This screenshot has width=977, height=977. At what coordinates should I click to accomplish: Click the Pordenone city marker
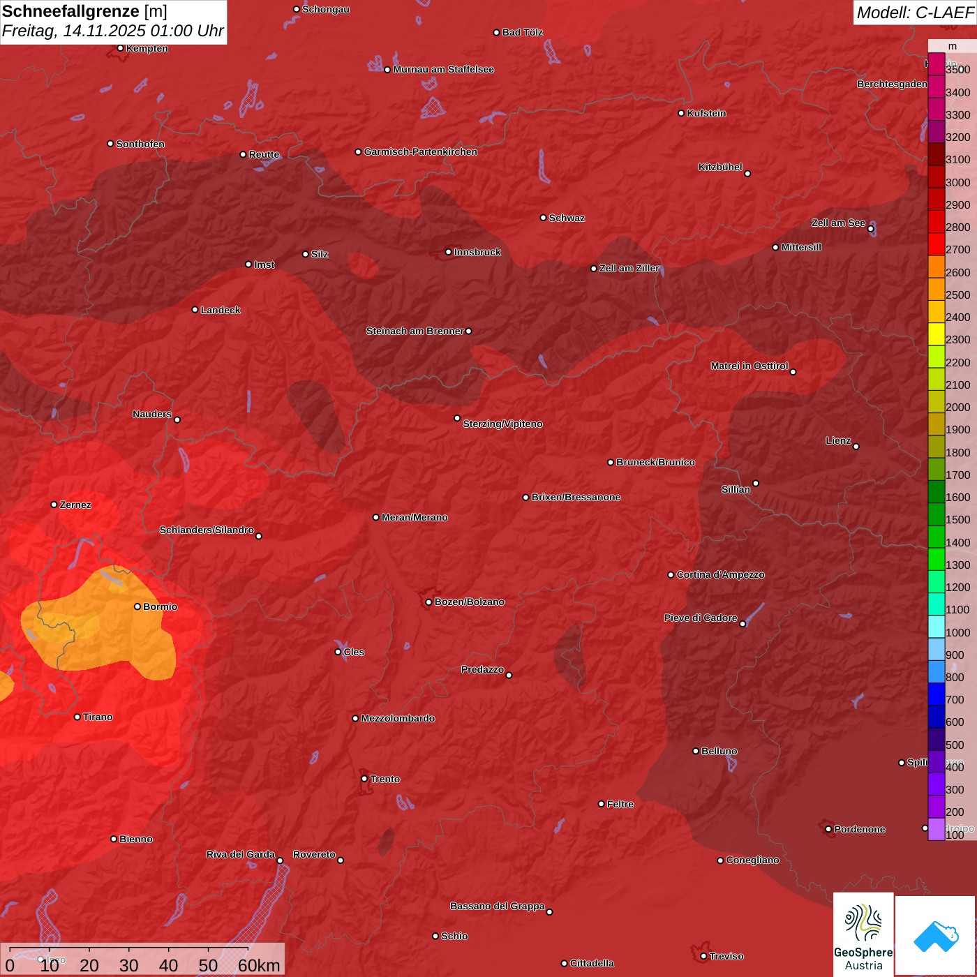828,829
